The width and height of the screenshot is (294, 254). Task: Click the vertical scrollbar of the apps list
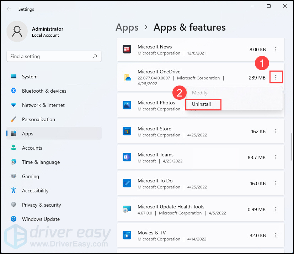292,147
